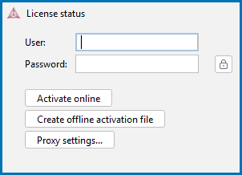Viewport: 242px width, 175px height.
Task: Click the License status title text
Action: pos(56,14)
